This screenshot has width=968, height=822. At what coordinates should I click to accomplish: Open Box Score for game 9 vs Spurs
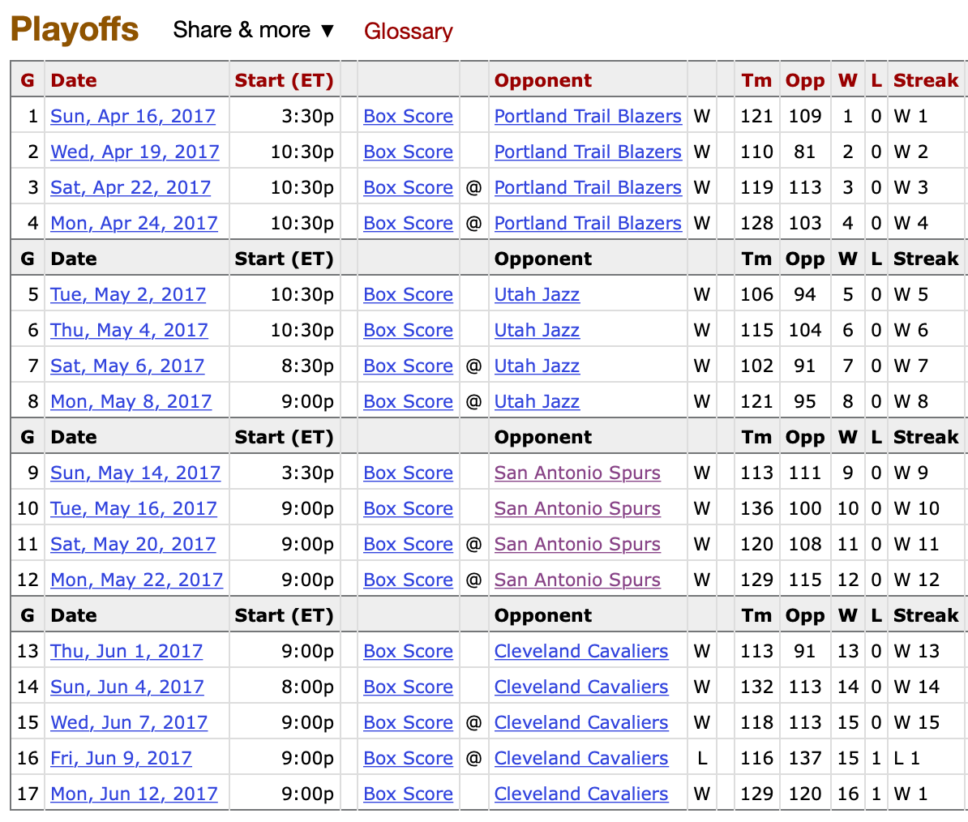[408, 473]
